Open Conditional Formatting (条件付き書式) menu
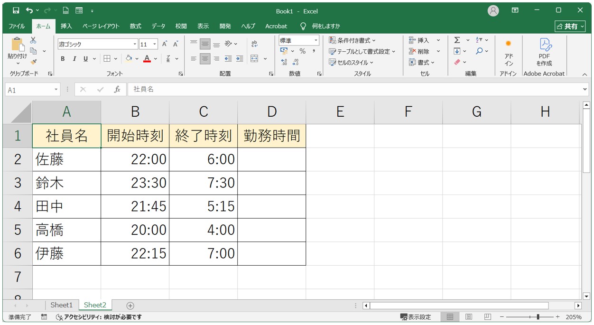Screen dimensions: 594x325 352,40
